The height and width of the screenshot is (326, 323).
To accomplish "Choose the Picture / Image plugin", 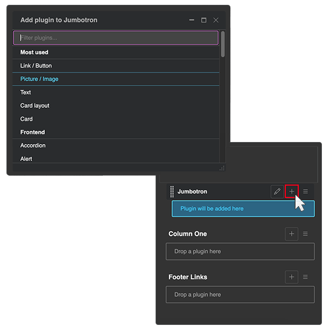I will point(39,79).
